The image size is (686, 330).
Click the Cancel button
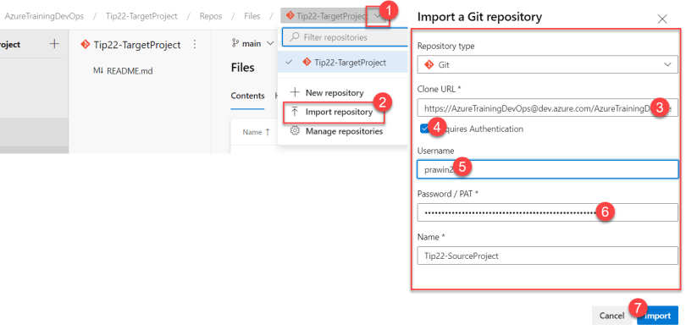click(612, 316)
